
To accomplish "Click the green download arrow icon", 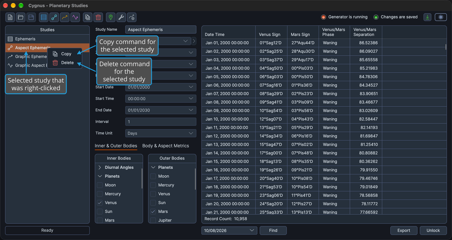I will (428, 17).
